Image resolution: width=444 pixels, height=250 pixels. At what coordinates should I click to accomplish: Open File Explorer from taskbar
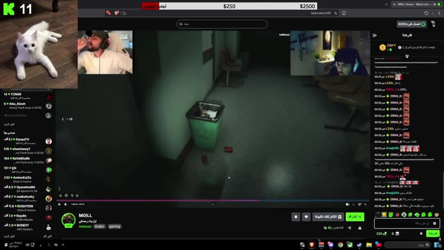(369, 245)
